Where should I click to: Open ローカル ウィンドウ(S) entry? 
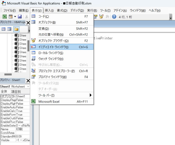click(62, 53)
